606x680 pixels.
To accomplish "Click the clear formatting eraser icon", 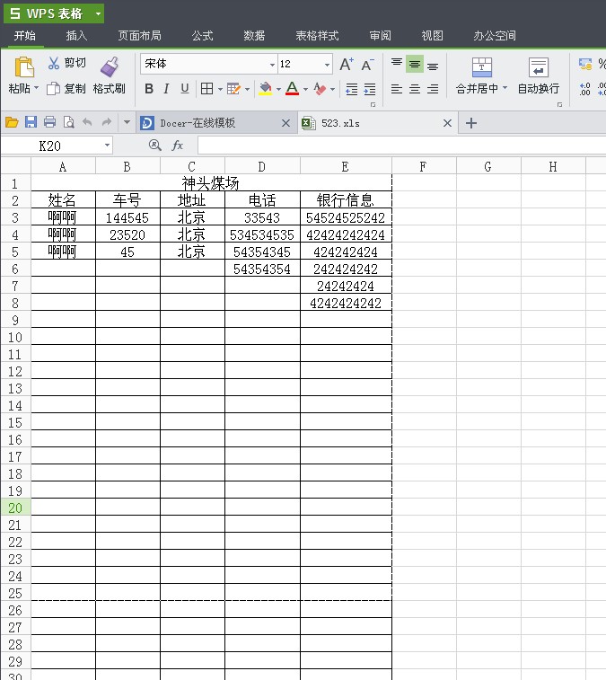I will point(320,89).
